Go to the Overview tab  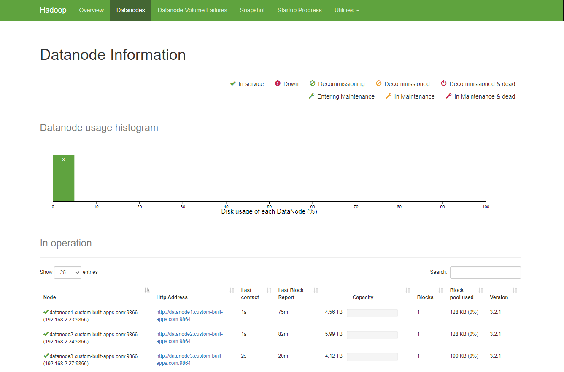tap(91, 10)
